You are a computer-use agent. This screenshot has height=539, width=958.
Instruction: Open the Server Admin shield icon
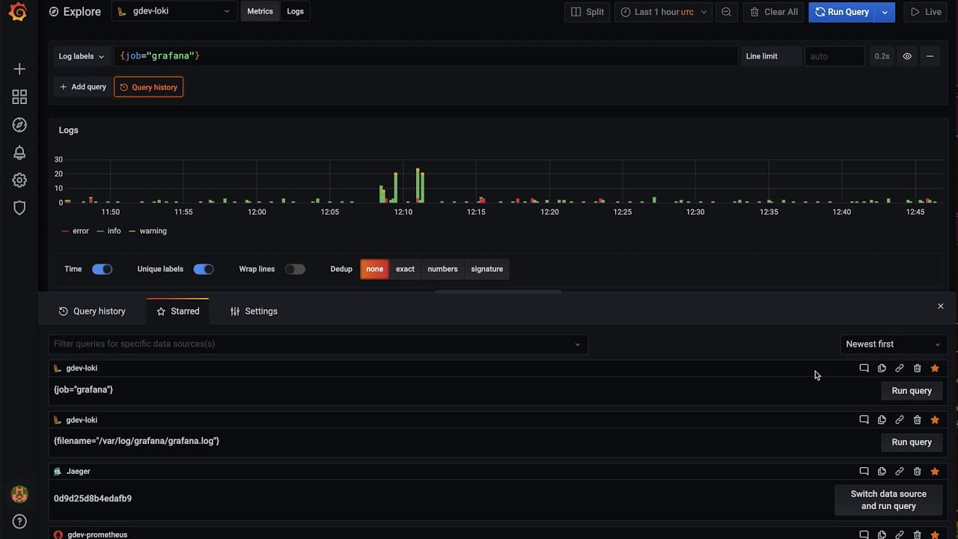click(x=19, y=208)
